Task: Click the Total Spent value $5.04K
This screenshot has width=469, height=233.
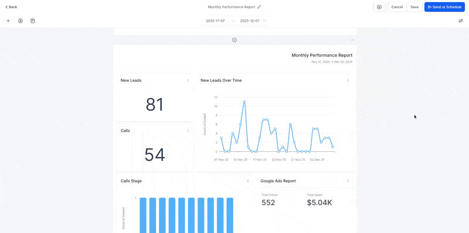Action: 320,203
